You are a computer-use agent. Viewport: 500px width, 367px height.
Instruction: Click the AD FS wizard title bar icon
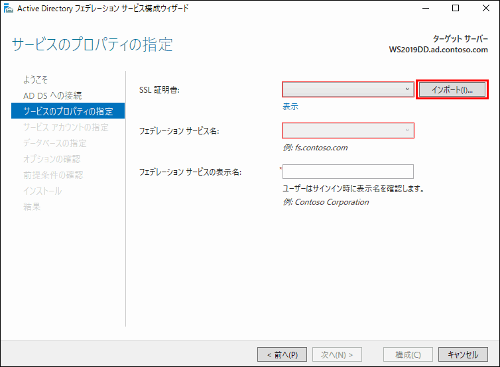pyautogui.click(x=9, y=9)
